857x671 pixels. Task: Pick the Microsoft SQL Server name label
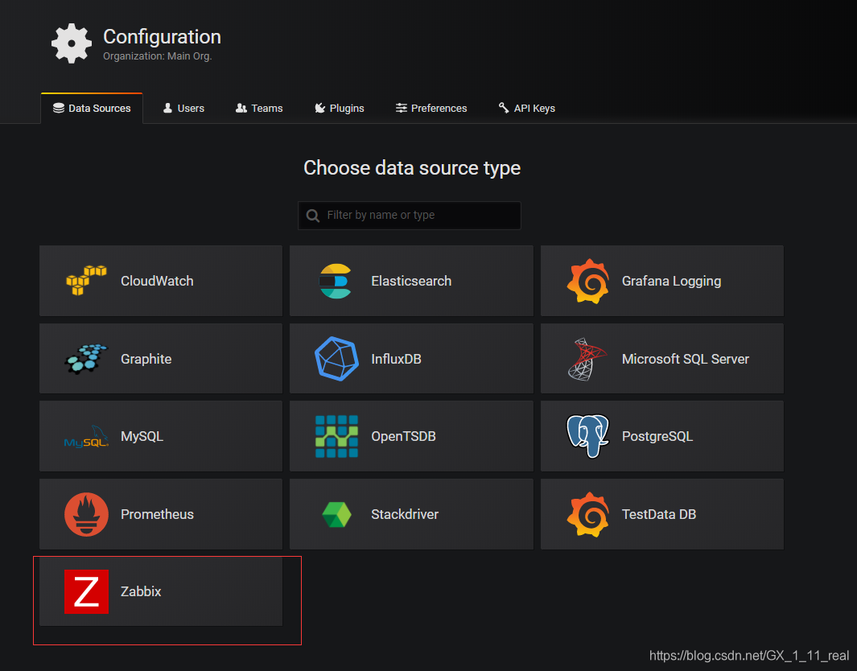click(686, 359)
